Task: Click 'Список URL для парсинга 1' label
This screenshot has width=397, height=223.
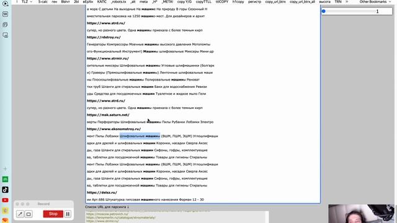Action: [107, 207]
